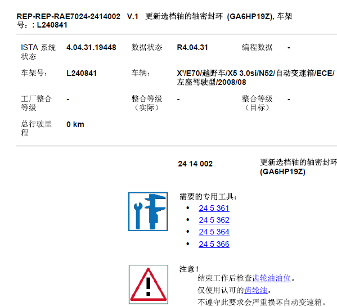Screen dimensions: 337x307
Task: Follow the 齿轮油 link in 仅使用认可的 line
Action: 255,291
